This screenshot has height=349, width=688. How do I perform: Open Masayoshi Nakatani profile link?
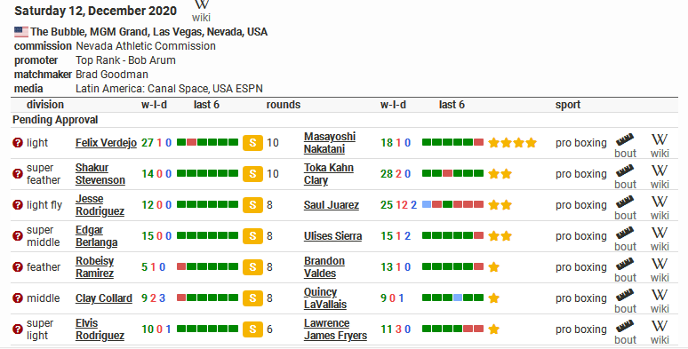[330, 143]
